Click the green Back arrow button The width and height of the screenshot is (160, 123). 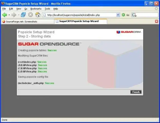pyautogui.click(x=5, y=15)
